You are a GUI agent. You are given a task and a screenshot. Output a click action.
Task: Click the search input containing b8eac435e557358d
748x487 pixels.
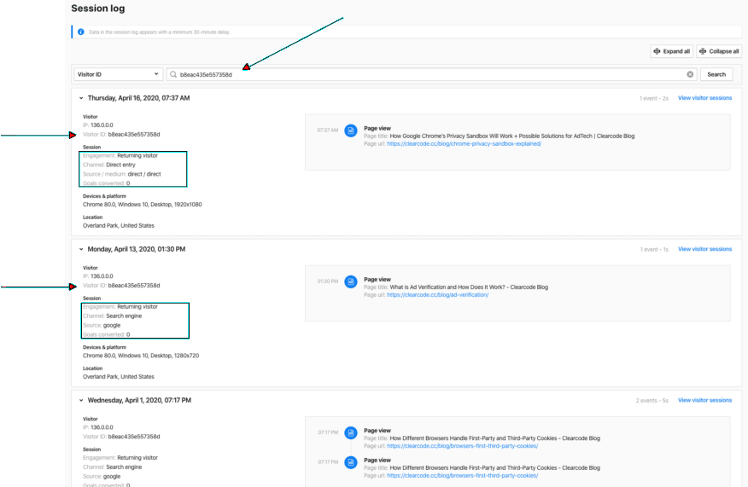coord(427,74)
